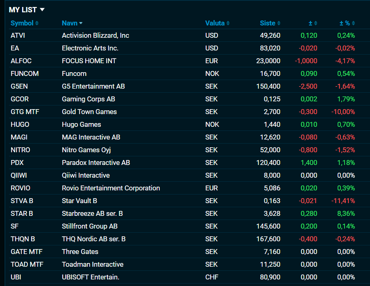370x286 pixels.
Task: Click last price 5,086
Action: 272,188
